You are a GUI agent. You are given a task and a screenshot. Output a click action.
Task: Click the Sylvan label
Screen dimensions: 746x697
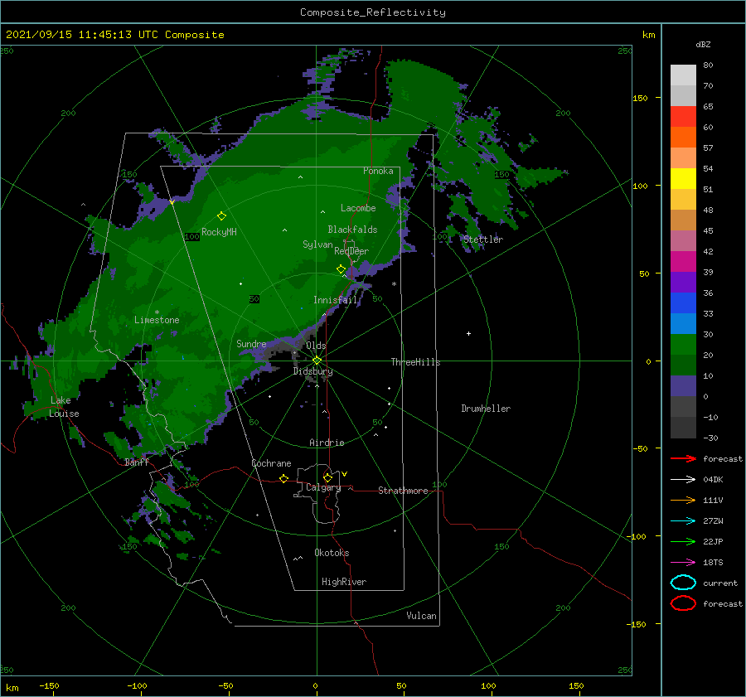[x=317, y=244]
